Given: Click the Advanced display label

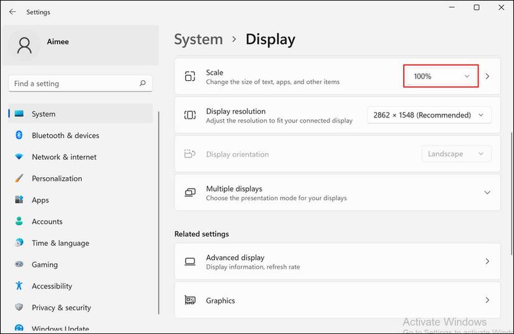Looking at the screenshot, I should click(x=235, y=257).
